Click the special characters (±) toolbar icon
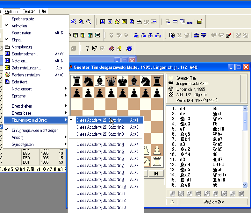Image resolution: width=251 pixels, height=213 pixels. click(103, 22)
